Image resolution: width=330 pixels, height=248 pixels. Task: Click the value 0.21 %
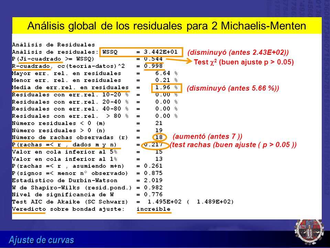point(166,80)
